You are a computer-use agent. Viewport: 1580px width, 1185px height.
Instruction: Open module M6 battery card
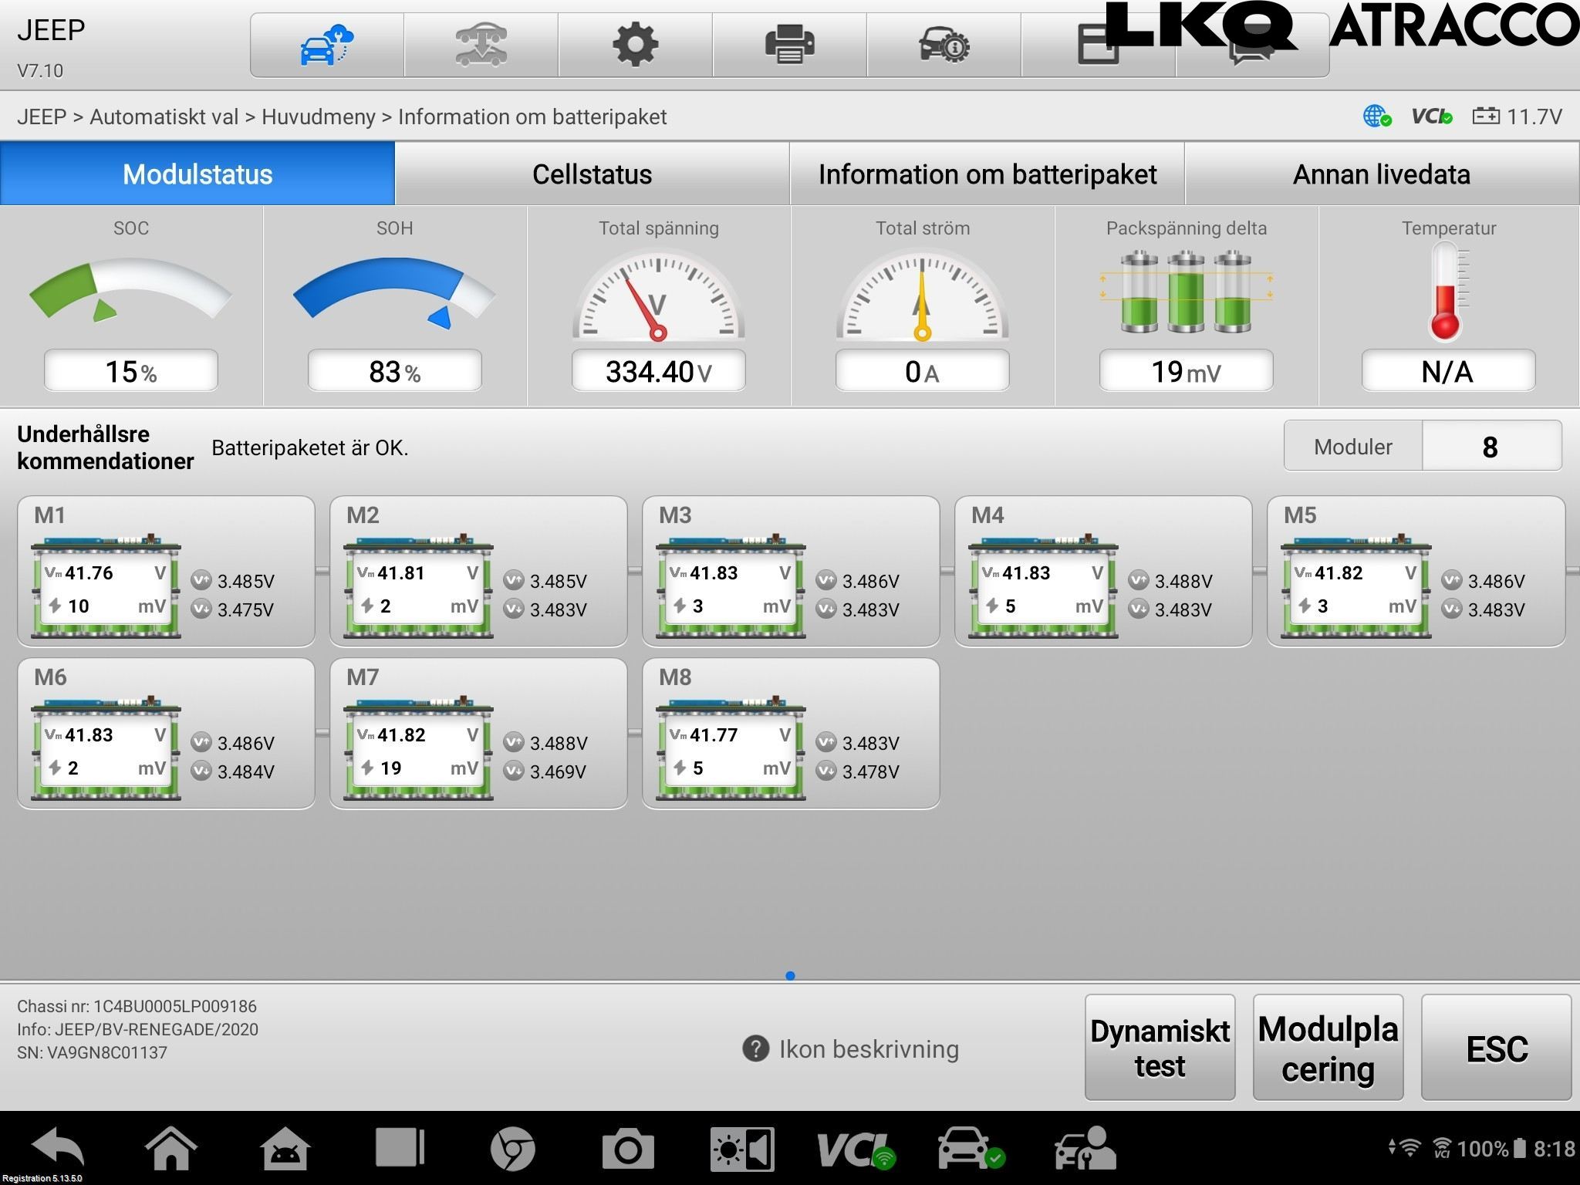coord(166,733)
